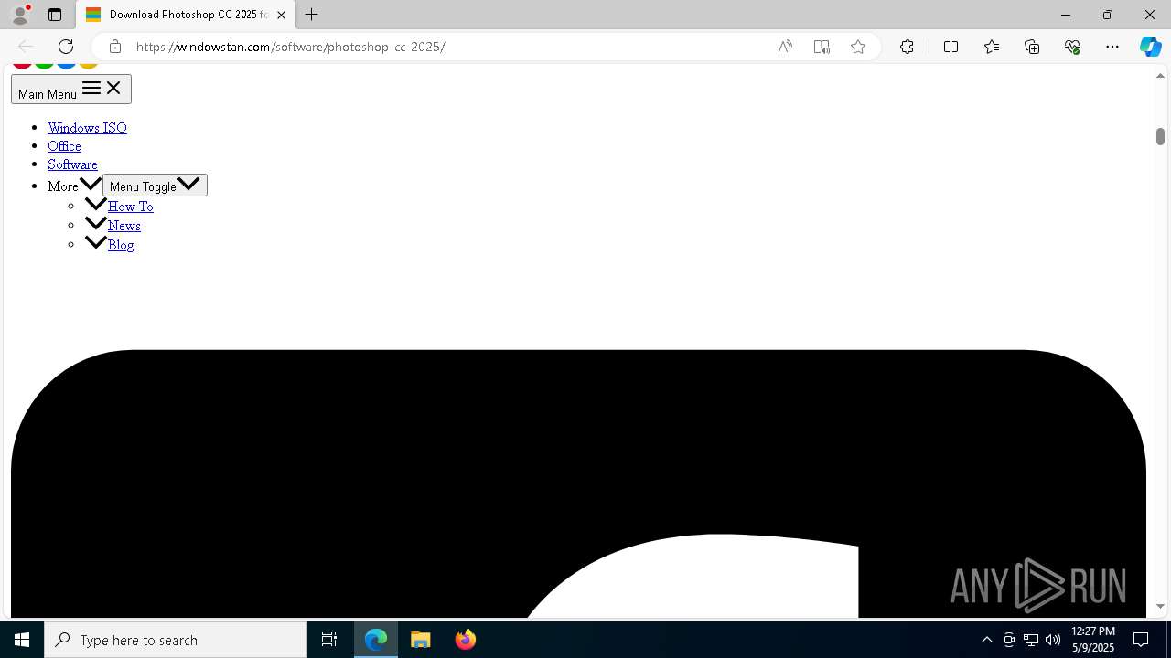Toggle Split screen view
This screenshot has width=1171, height=658.
pos(951,47)
